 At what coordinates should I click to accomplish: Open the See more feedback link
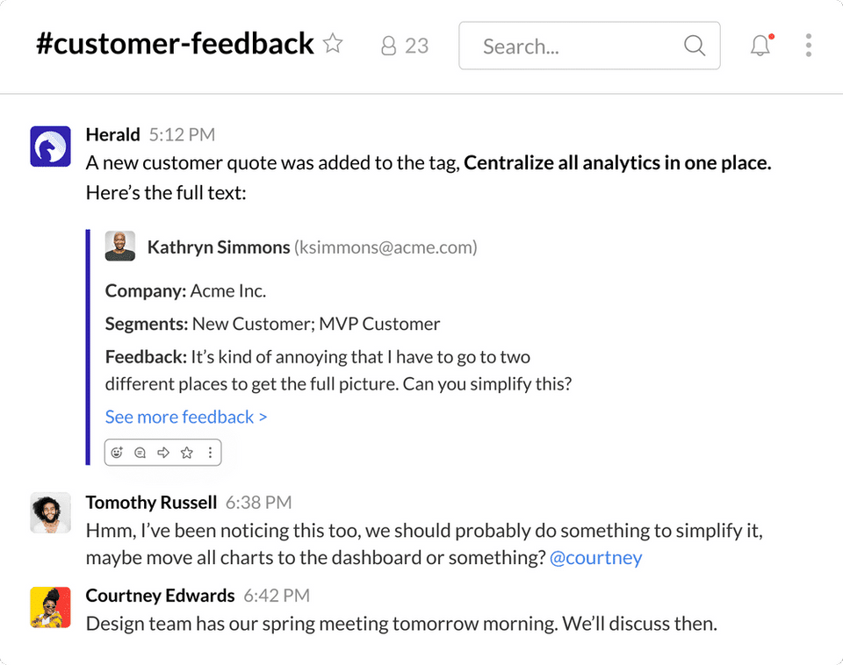coord(186,417)
